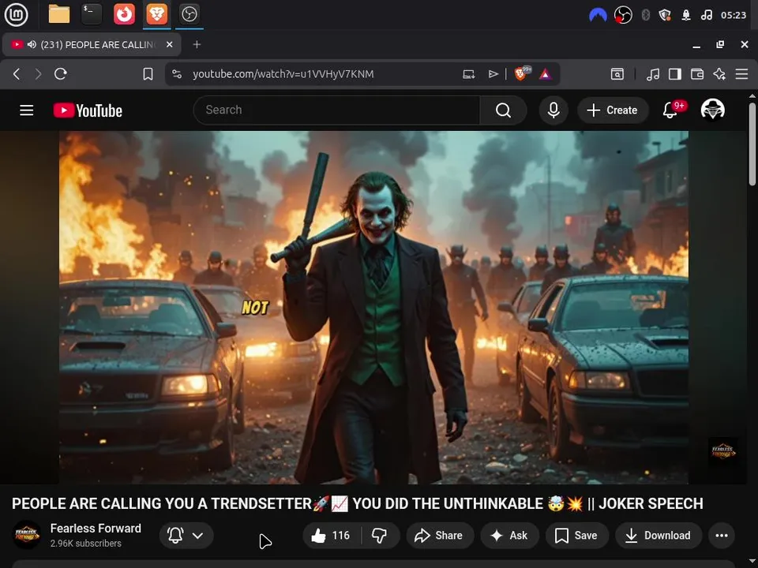View site information settings icon
Viewport: 758px width, 568px height.
point(177,74)
